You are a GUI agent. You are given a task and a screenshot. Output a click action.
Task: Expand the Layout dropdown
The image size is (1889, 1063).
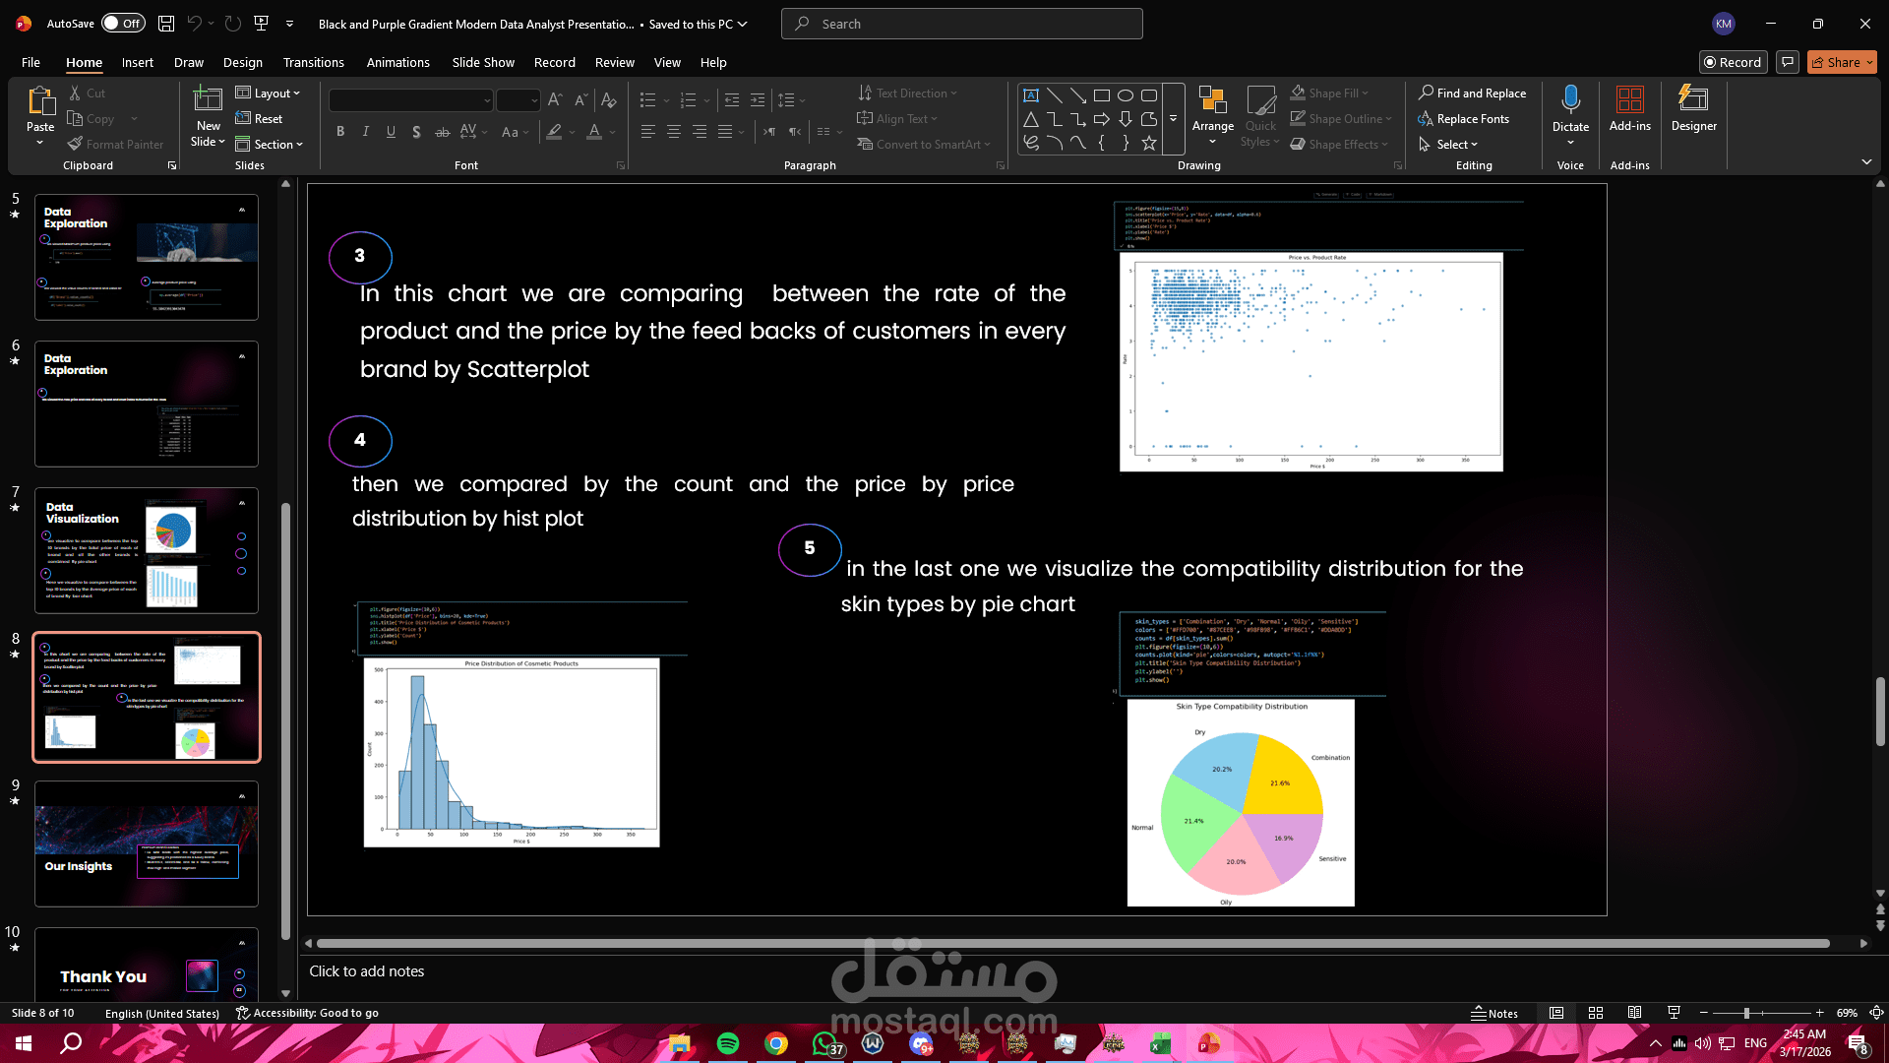click(269, 94)
